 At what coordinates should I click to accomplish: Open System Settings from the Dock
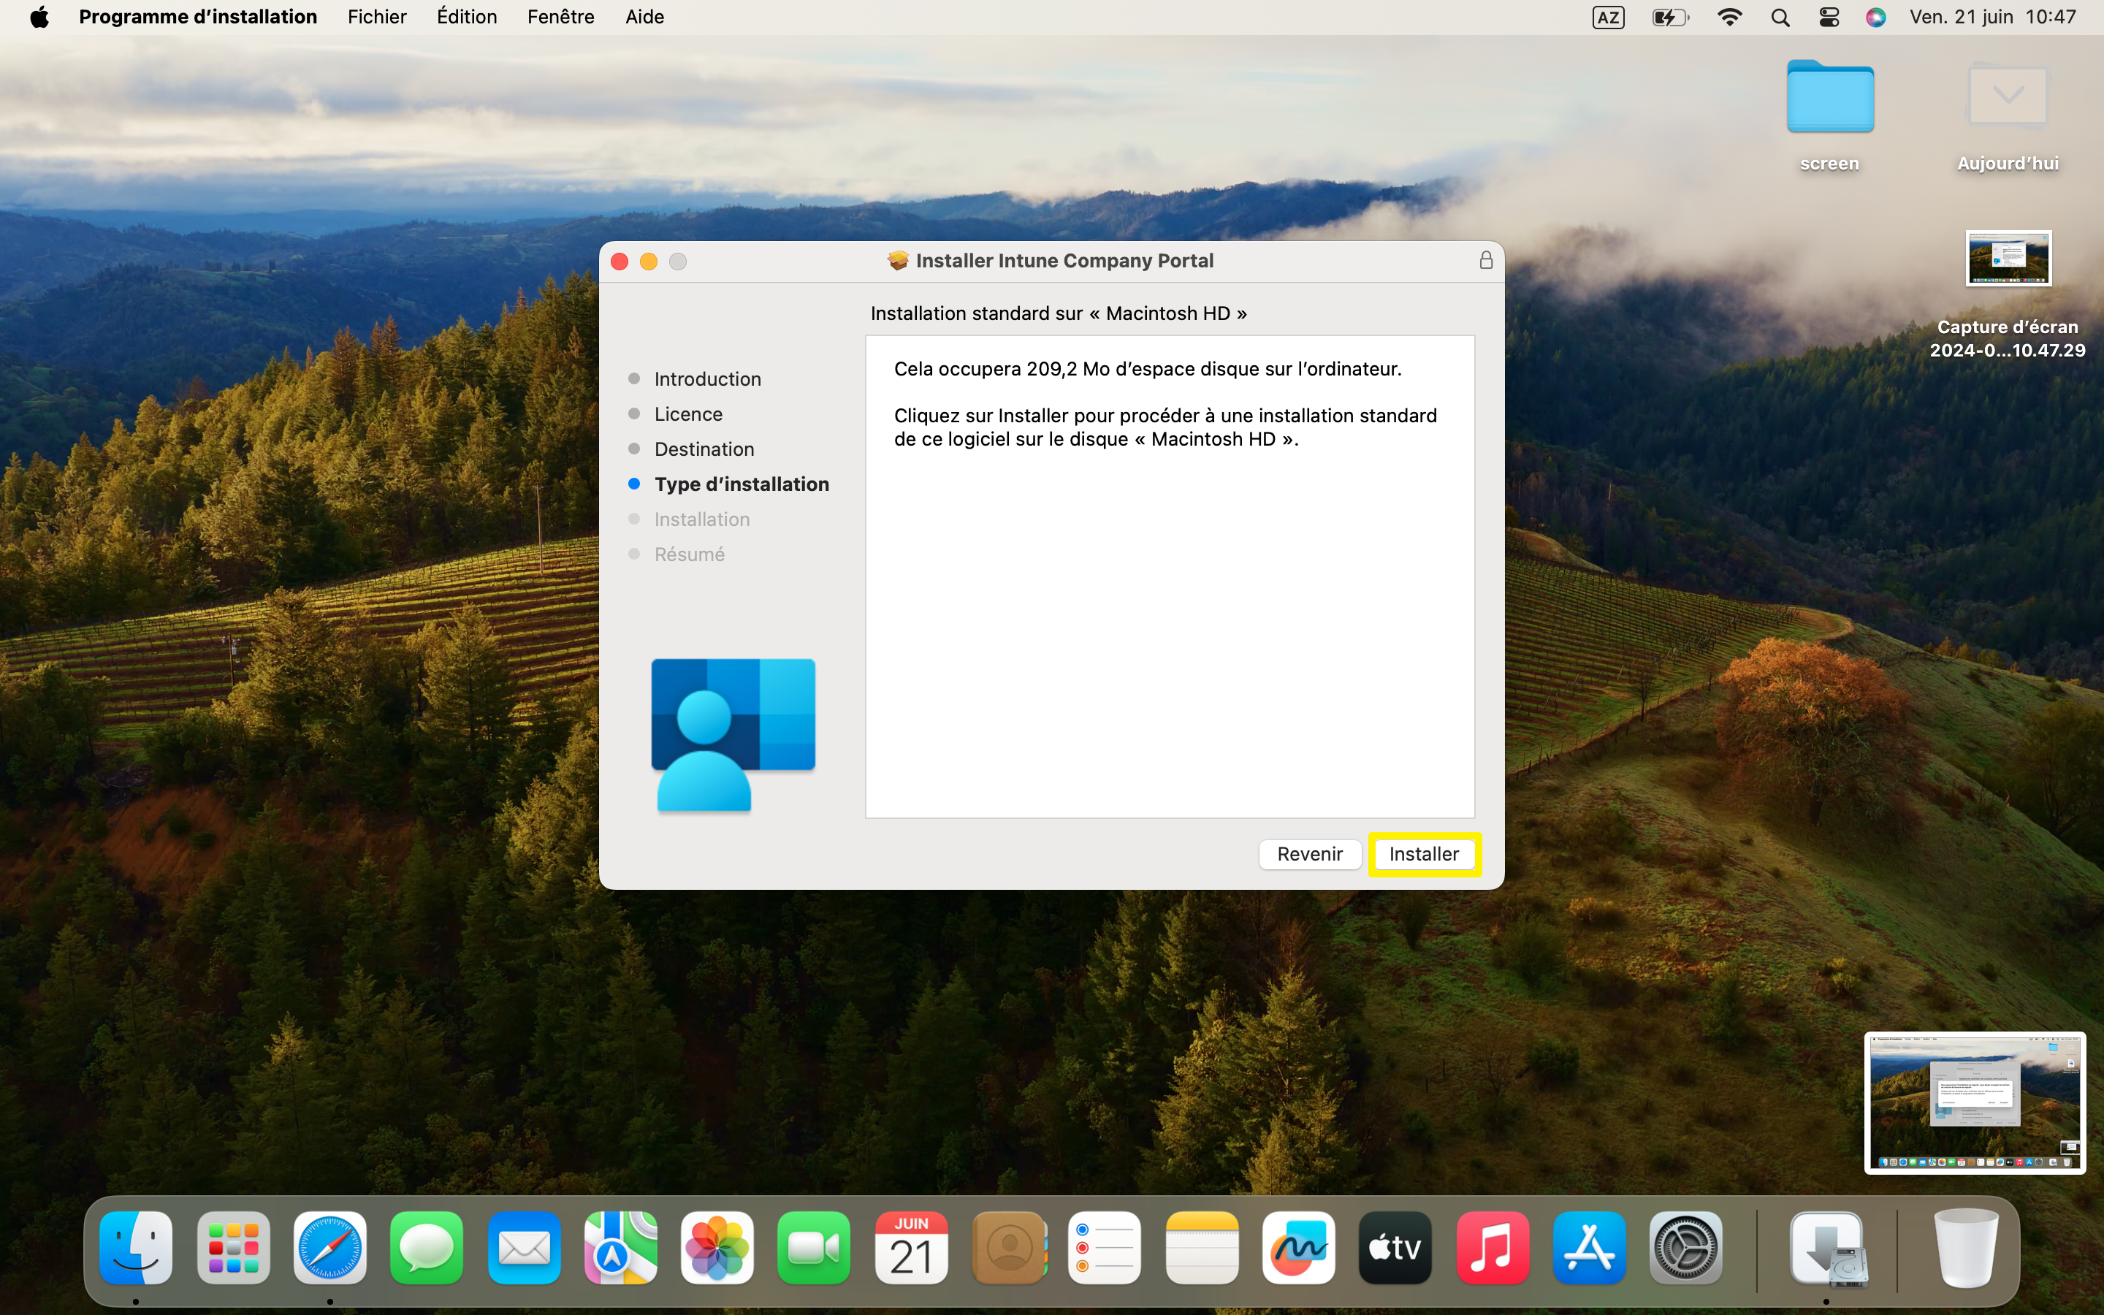1686,1247
